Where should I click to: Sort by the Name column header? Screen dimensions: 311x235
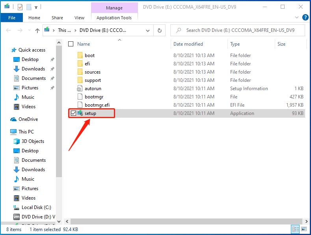point(84,44)
